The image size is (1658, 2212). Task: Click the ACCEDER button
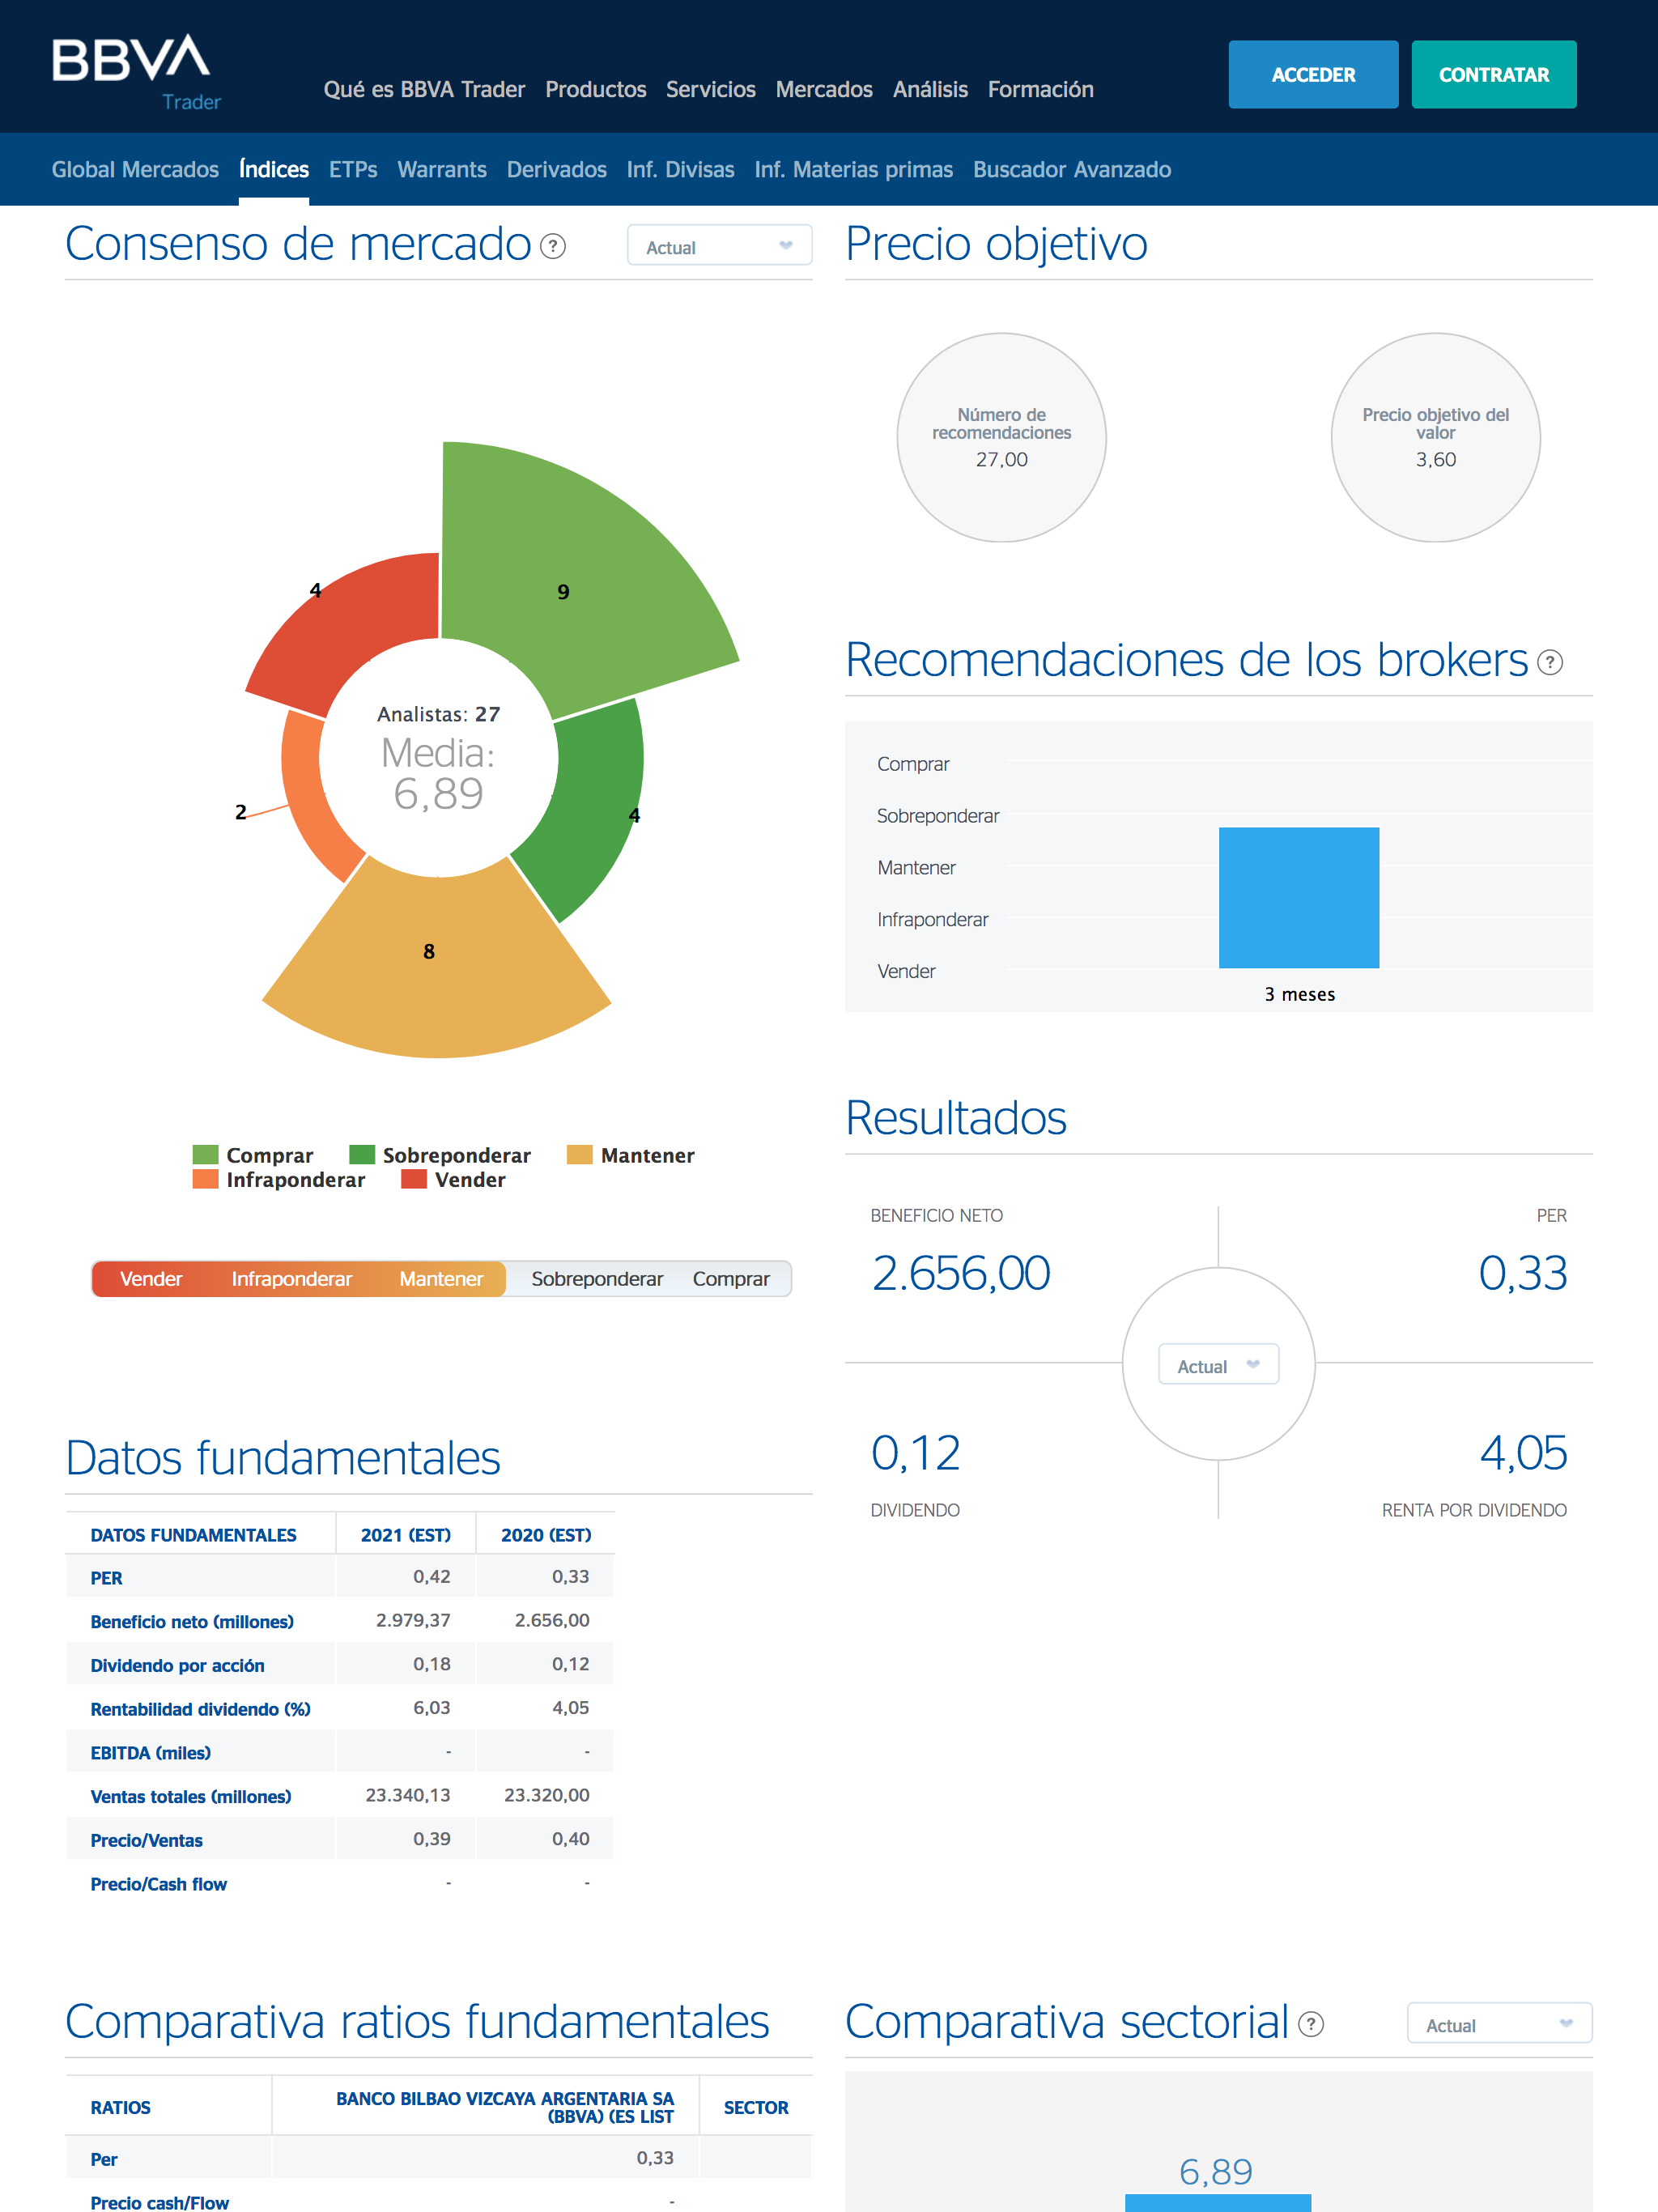click(1313, 74)
